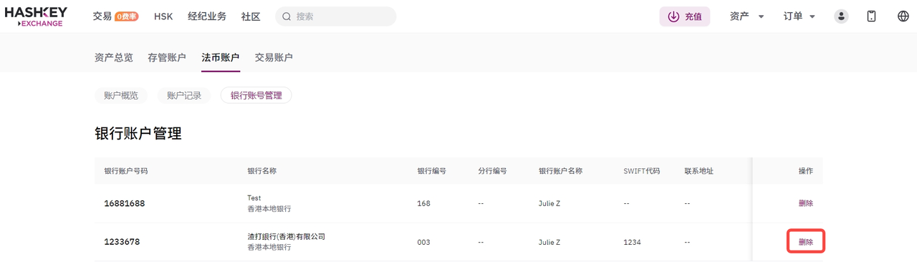Expand the 订单 dropdown menu
Viewport: 917px width, 277px height.
click(800, 16)
